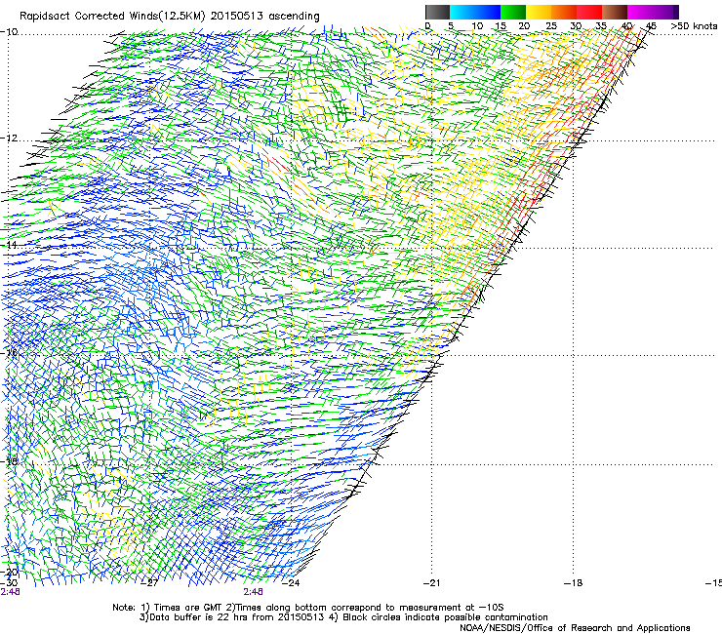The image size is (722, 634).
Task: Click the "-12" latitude axis label
Action: point(9,139)
